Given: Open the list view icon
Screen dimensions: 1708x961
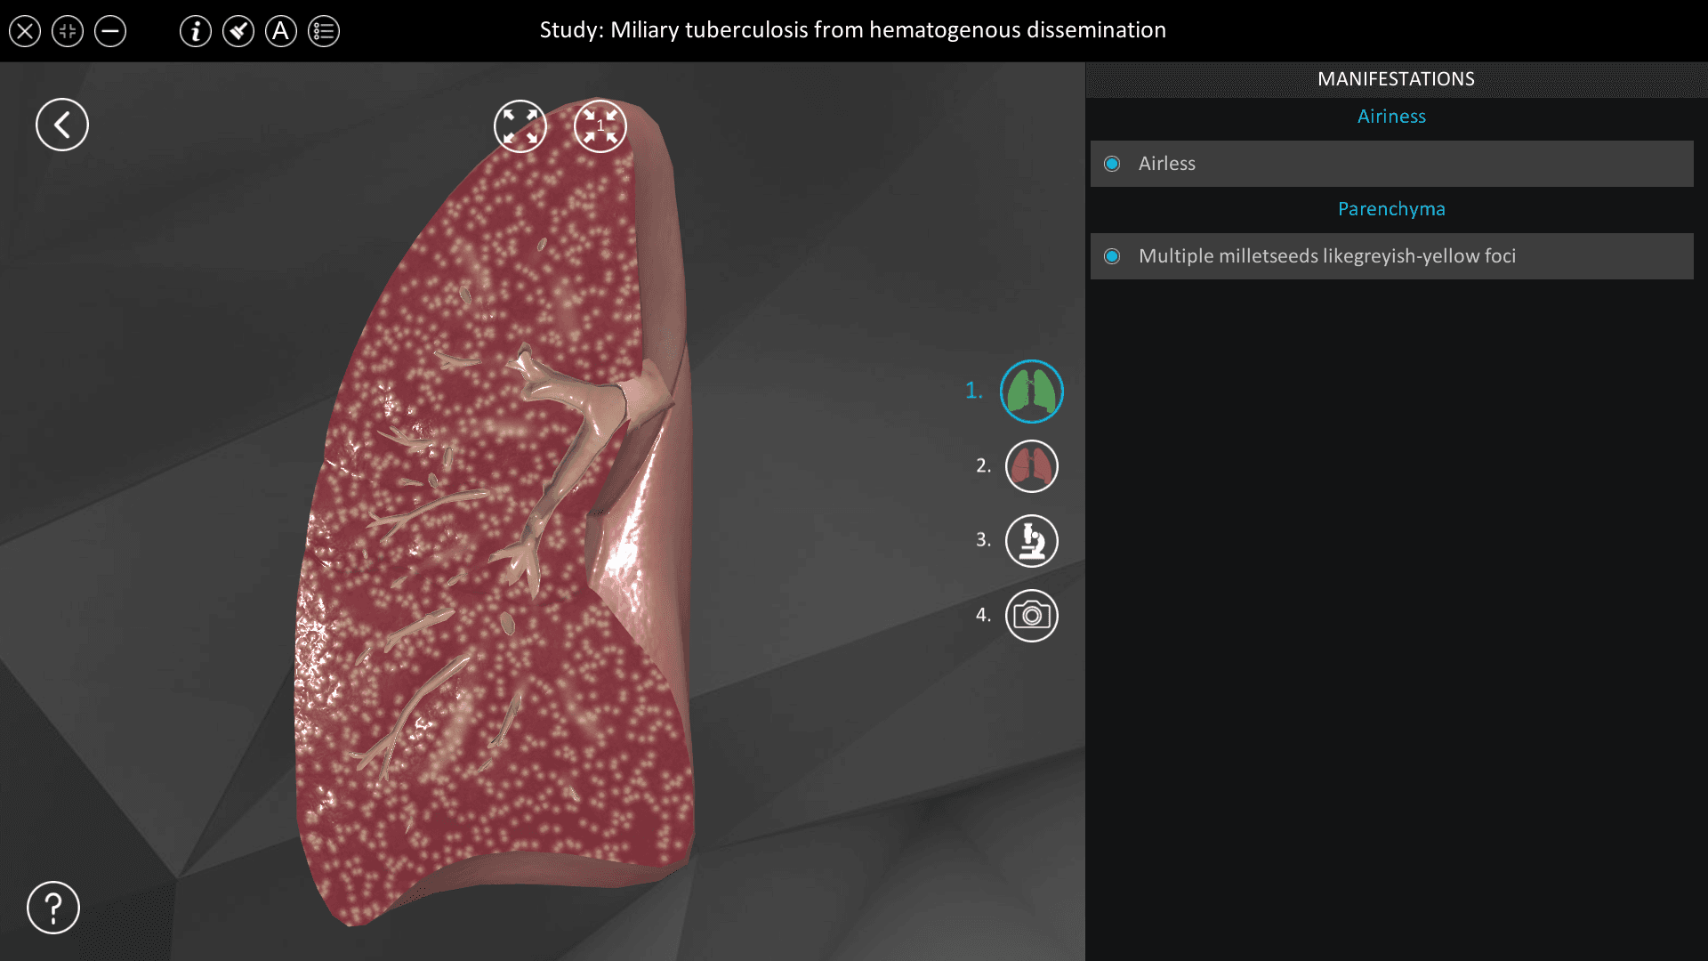Looking at the screenshot, I should pos(324,31).
